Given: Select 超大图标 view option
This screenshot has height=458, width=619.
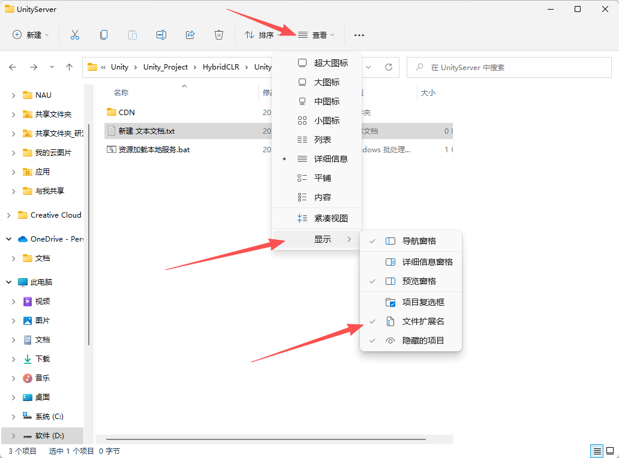Looking at the screenshot, I should [x=317, y=63].
